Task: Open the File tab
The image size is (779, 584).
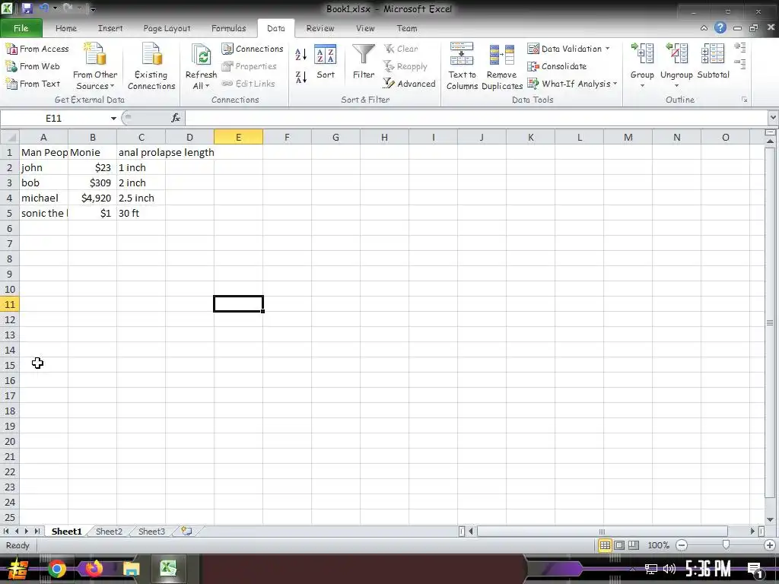Action: pyautogui.click(x=21, y=28)
